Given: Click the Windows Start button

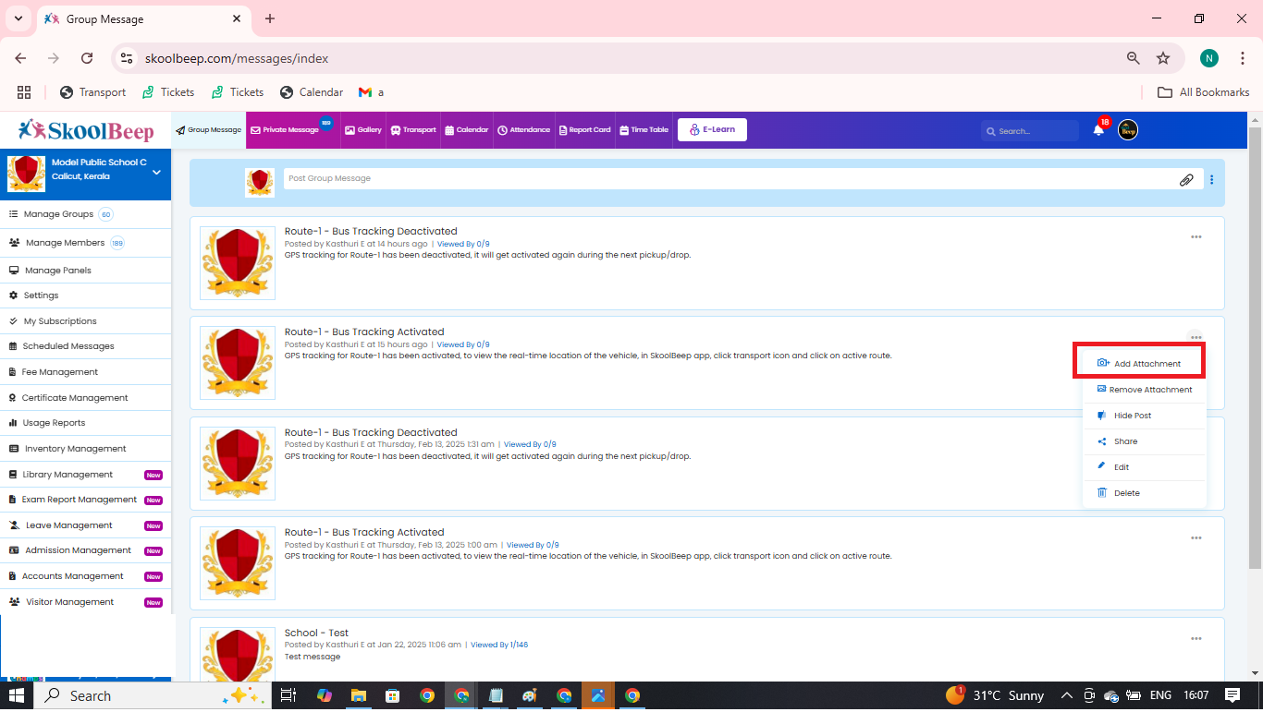Looking at the screenshot, I should click(x=17, y=695).
